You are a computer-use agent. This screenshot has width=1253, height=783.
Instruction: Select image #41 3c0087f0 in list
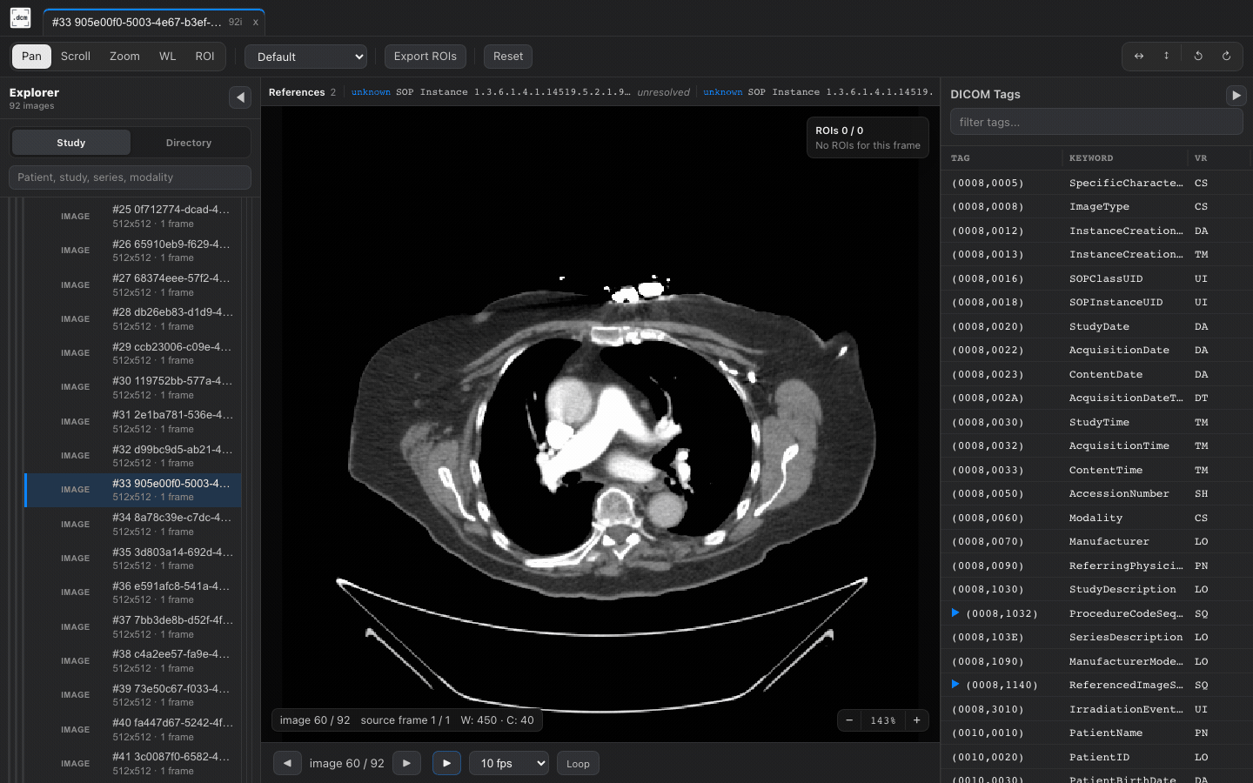click(x=132, y=764)
